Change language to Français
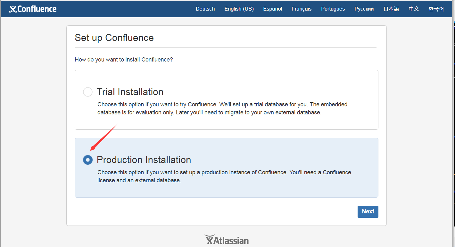The image size is (455, 247). (x=301, y=9)
